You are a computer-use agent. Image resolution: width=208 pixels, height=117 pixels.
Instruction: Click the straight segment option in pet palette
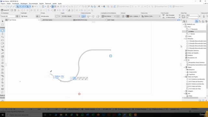pos(74,79)
